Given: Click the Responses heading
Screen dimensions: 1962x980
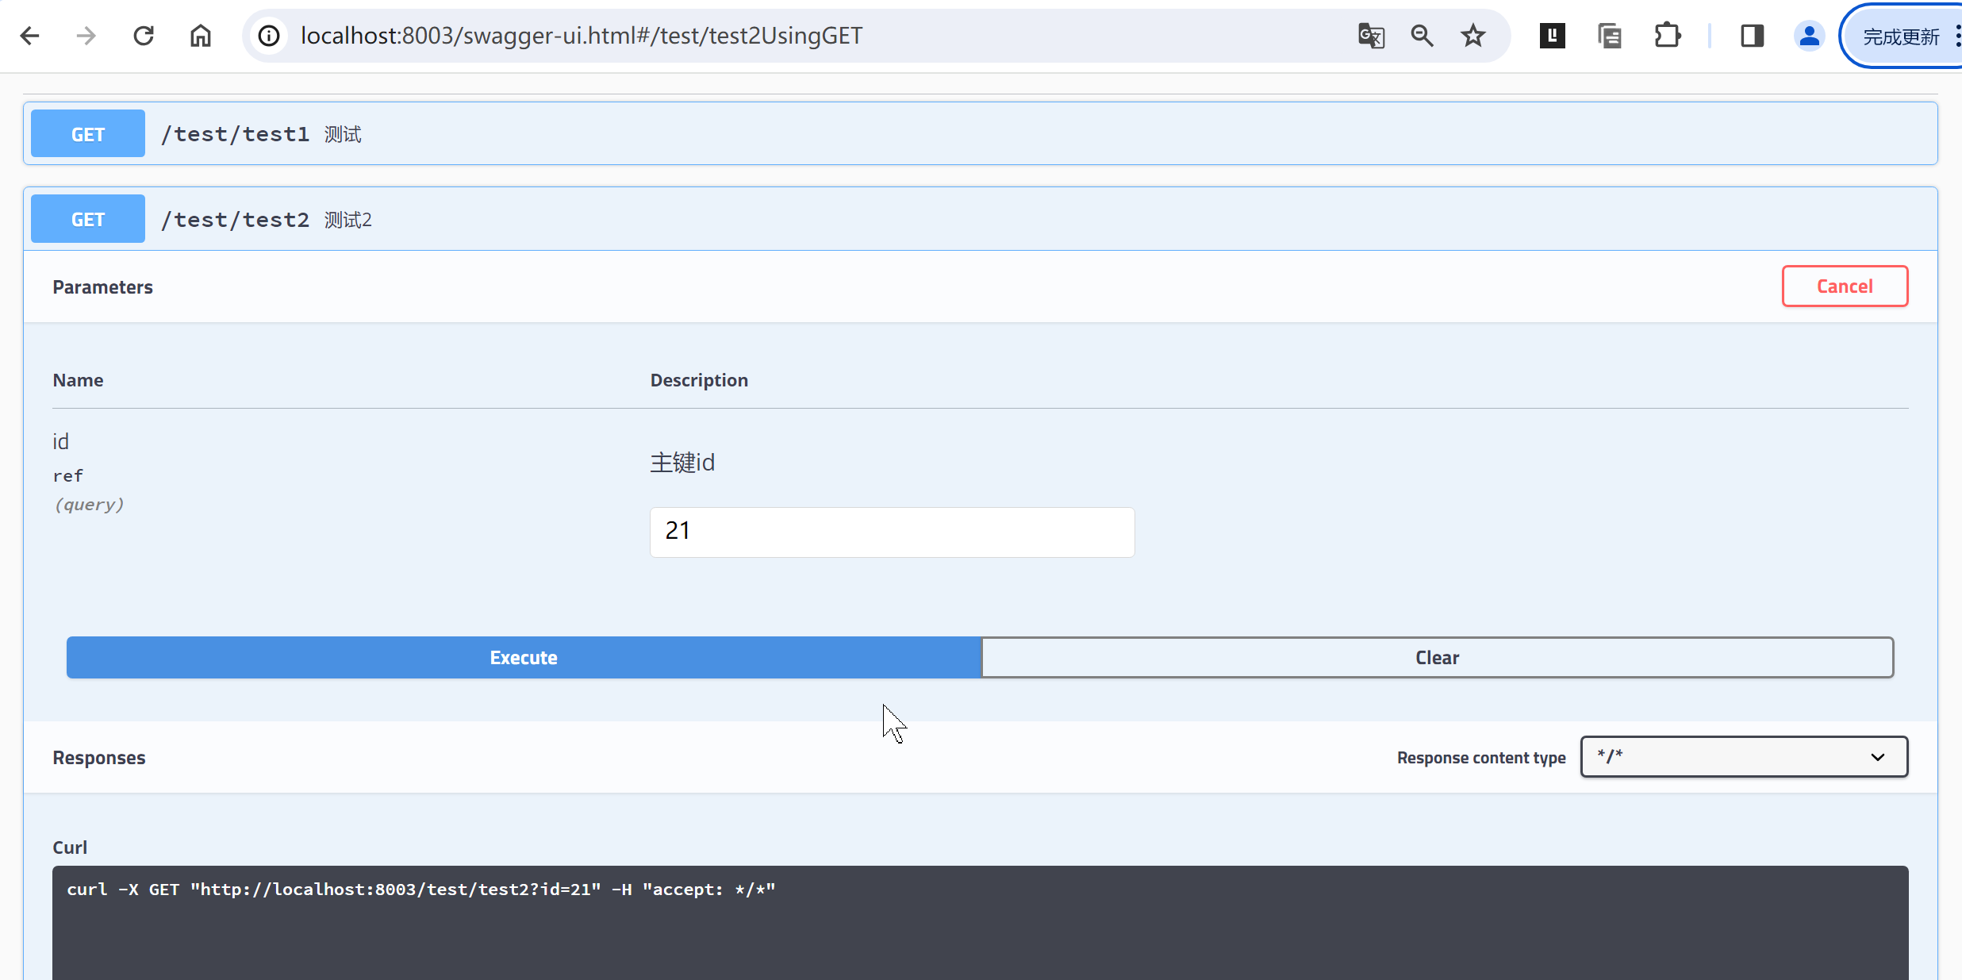Looking at the screenshot, I should (x=99, y=758).
